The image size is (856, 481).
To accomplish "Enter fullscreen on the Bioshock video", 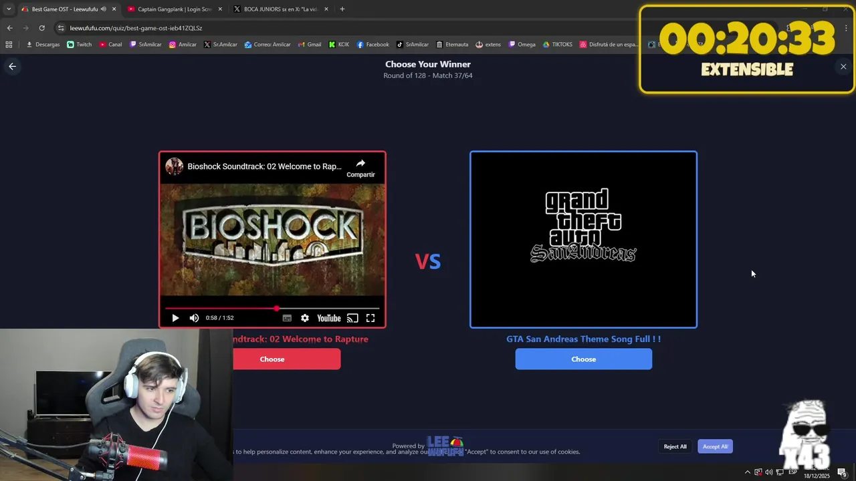I will (370, 318).
